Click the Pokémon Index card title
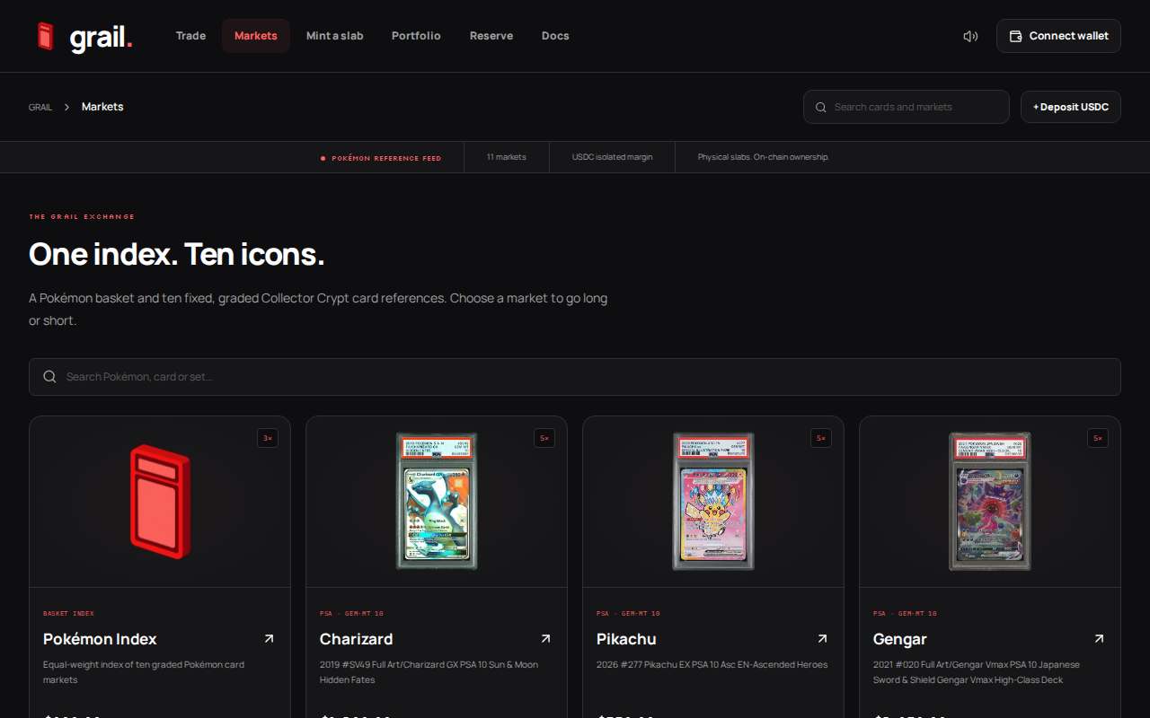1150x718 pixels. [100, 639]
